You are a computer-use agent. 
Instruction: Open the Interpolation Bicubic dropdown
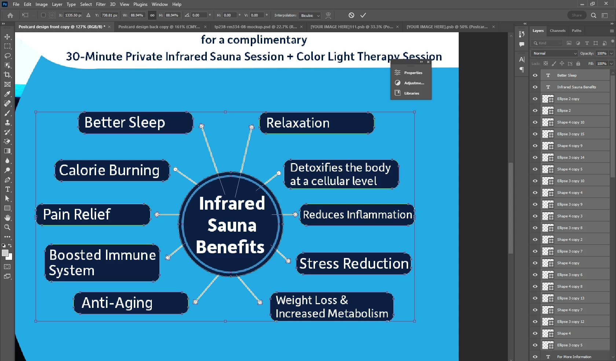310,15
